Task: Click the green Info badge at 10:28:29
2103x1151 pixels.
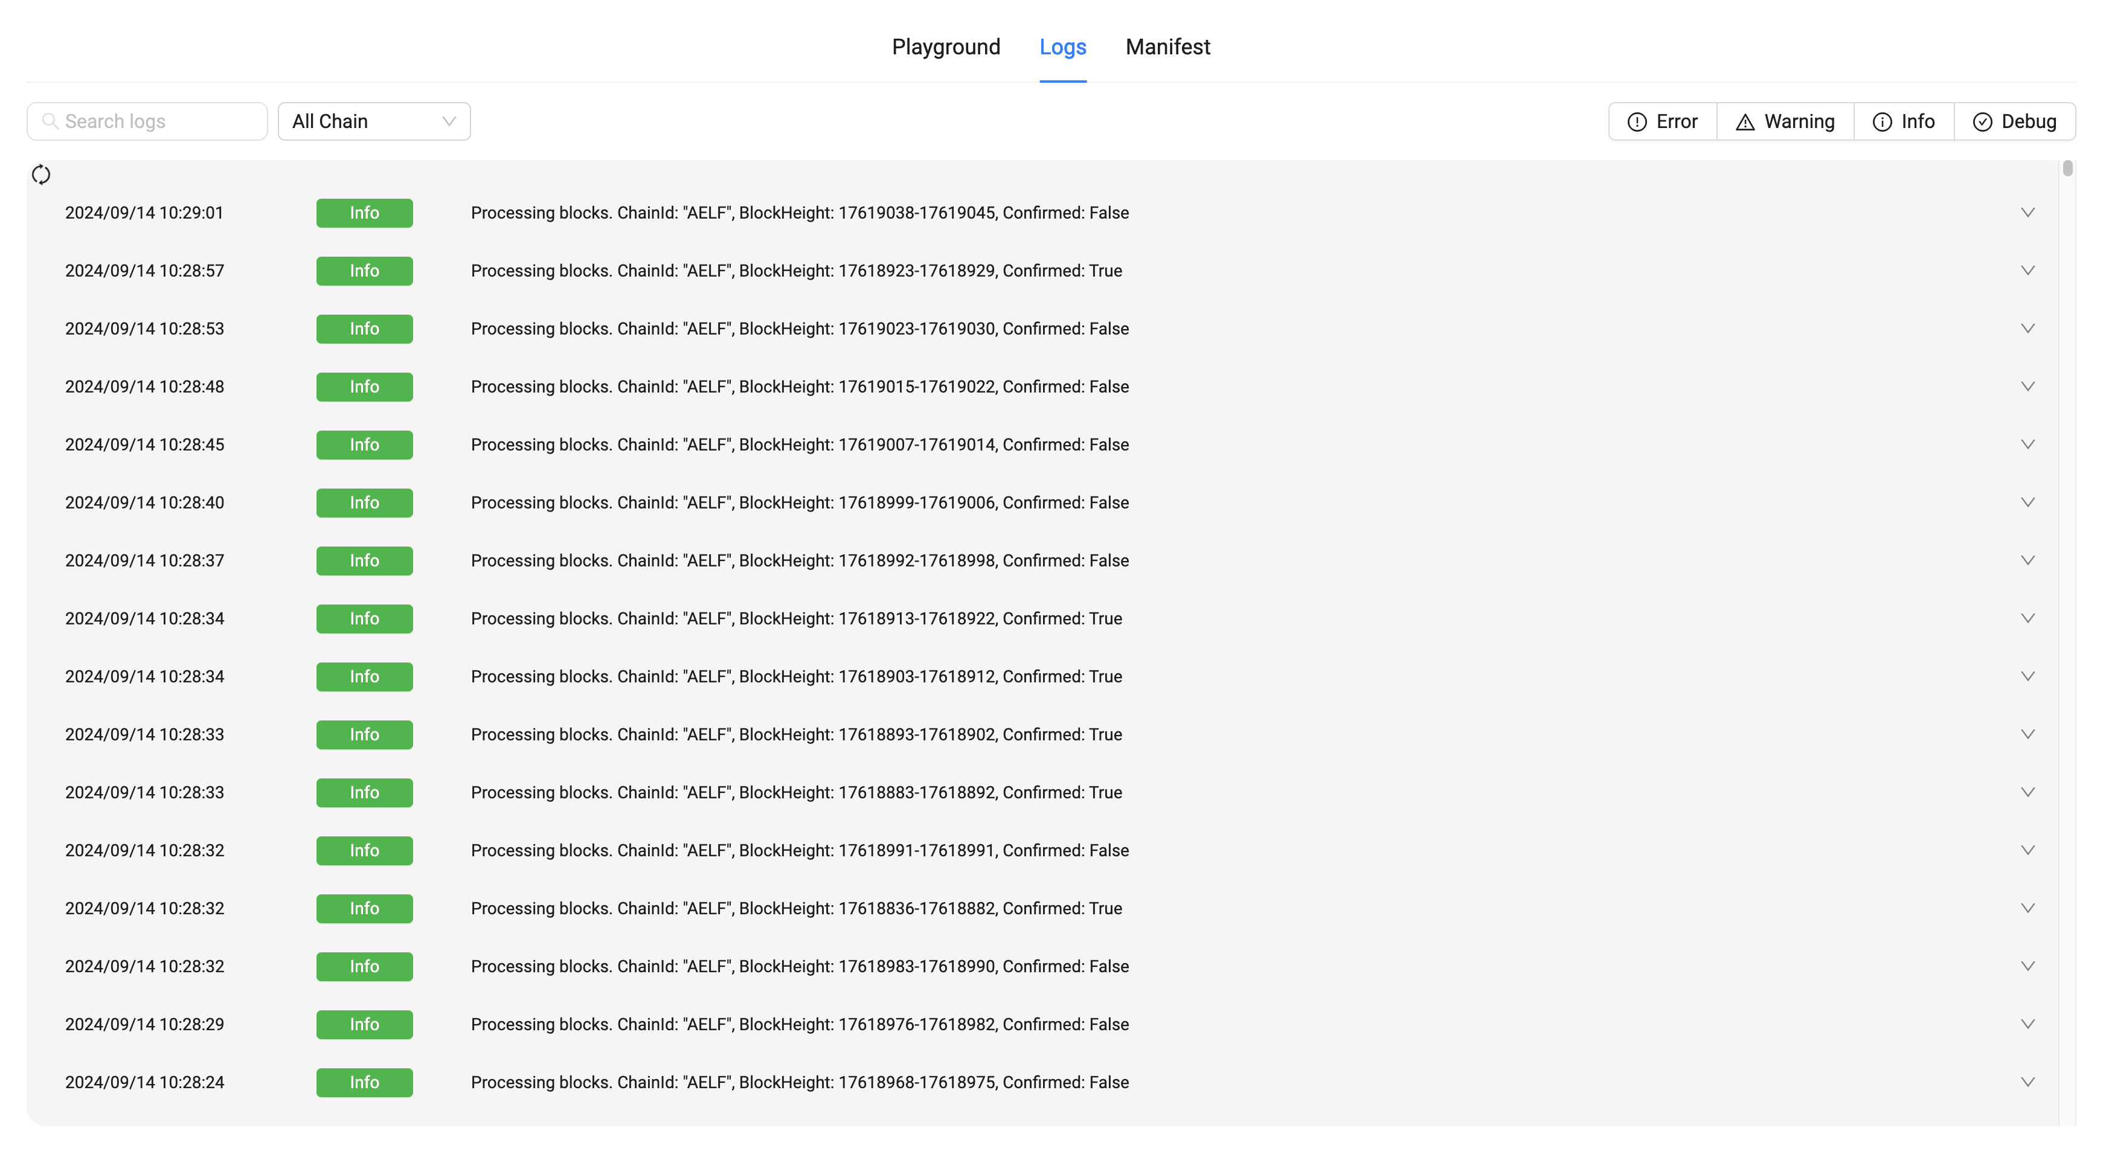Action: [364, 1024]
